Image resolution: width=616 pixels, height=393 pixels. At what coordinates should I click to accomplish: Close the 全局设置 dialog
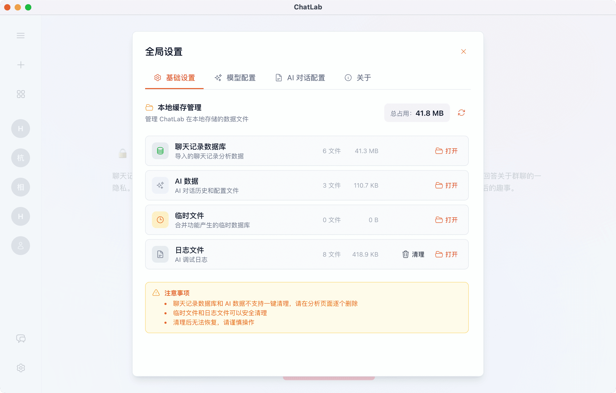(464, 51)
